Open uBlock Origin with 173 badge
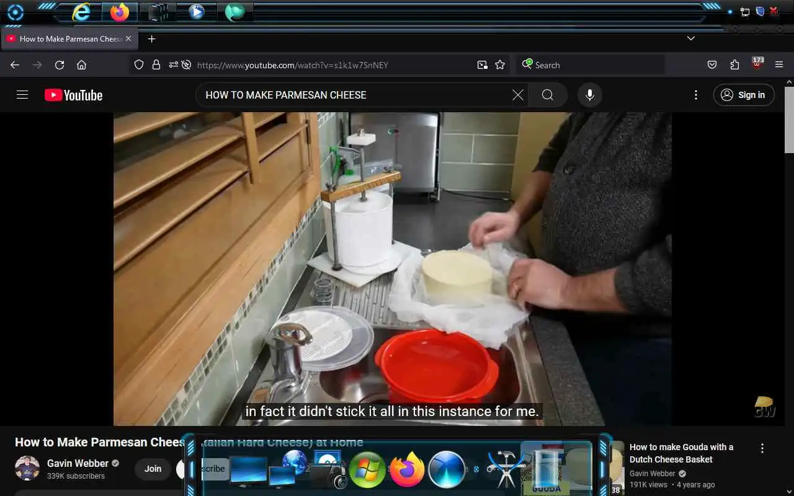Image resolution: width=794 pixels, height=496 pixels. click(x=757, y=64)
